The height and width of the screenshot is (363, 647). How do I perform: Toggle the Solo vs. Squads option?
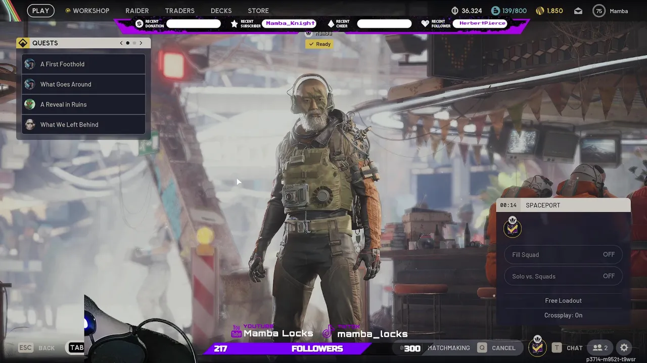coord(564,276)
